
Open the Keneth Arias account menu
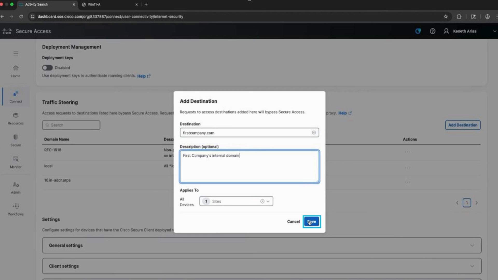click(469, 31)
